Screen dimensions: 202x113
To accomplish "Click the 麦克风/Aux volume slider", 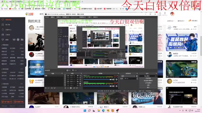I will (x=98, y=80).
